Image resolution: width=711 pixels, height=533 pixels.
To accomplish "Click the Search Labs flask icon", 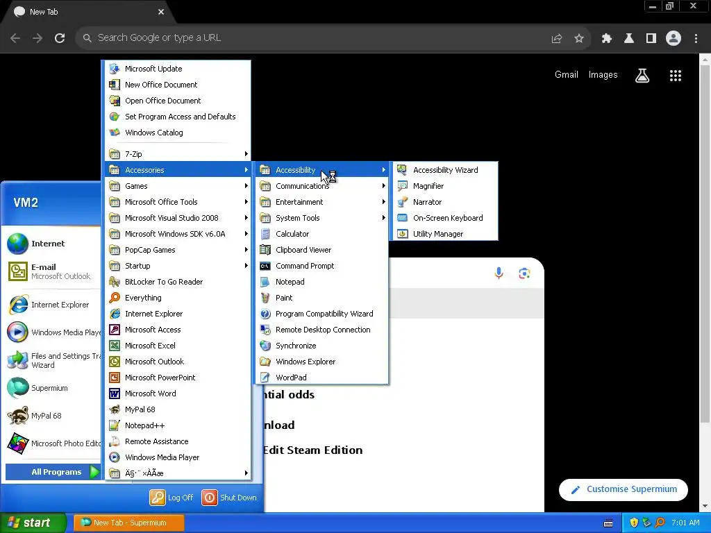I will click(x=642, y=76).
